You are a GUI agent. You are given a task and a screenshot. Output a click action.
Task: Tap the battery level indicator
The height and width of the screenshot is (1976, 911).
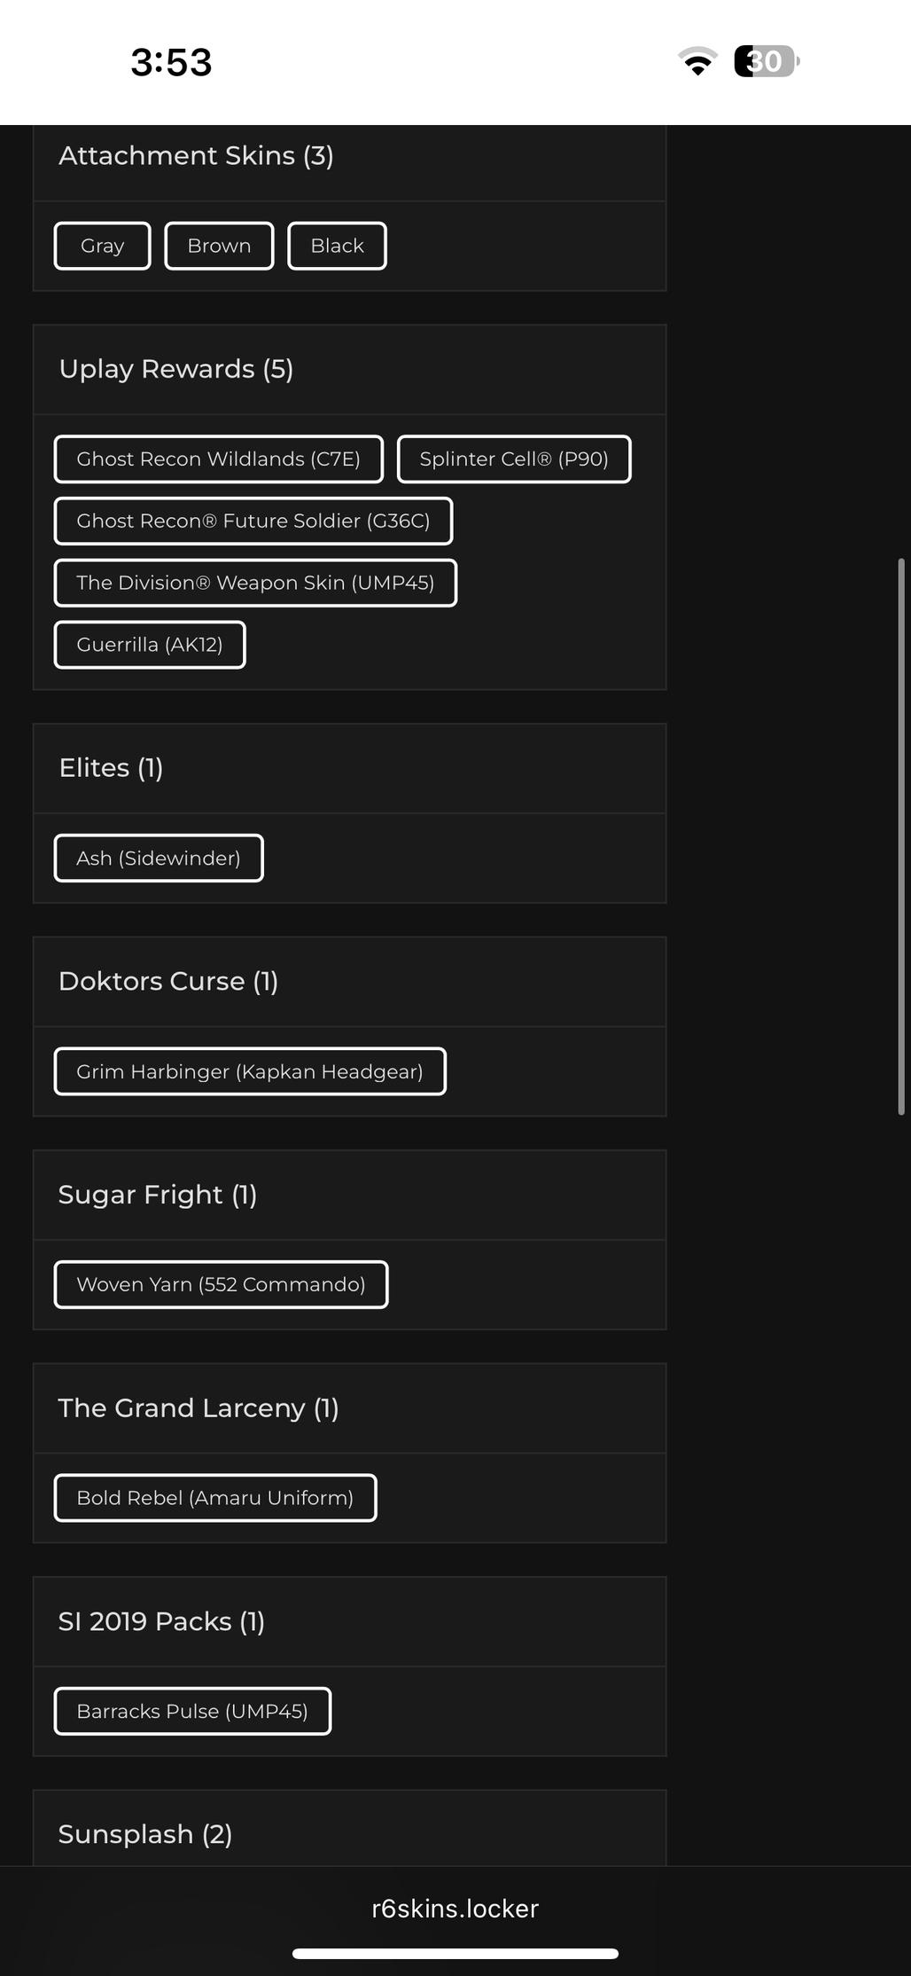pyautogui.click(x=766, y=61)
